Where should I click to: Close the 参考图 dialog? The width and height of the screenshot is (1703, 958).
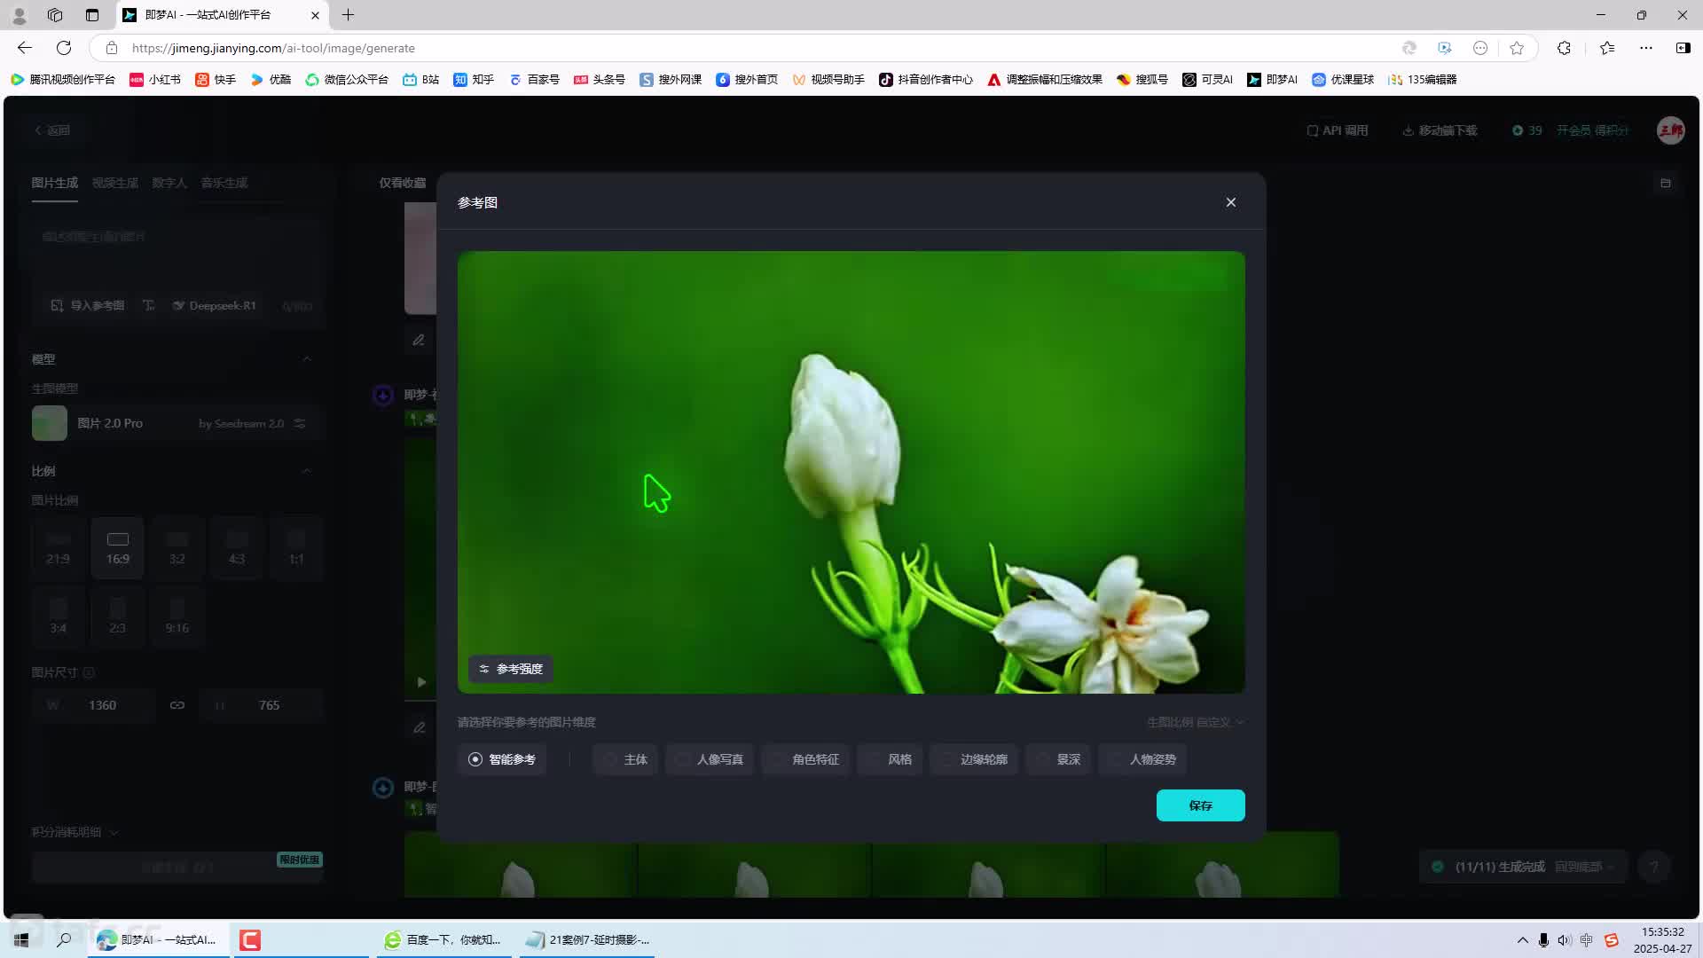[1230, 202]
